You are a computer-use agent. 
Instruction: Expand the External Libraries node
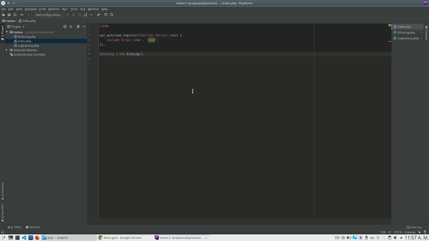click(7, 50)
